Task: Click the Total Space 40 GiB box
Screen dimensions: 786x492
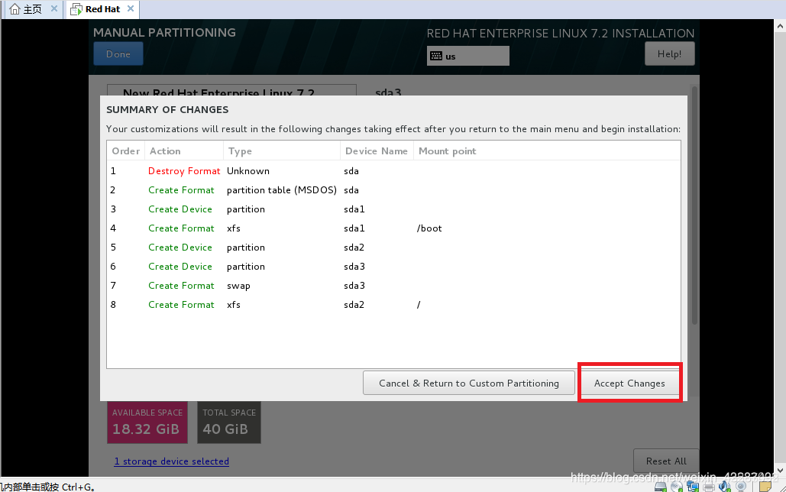Action: click(229, 422)
